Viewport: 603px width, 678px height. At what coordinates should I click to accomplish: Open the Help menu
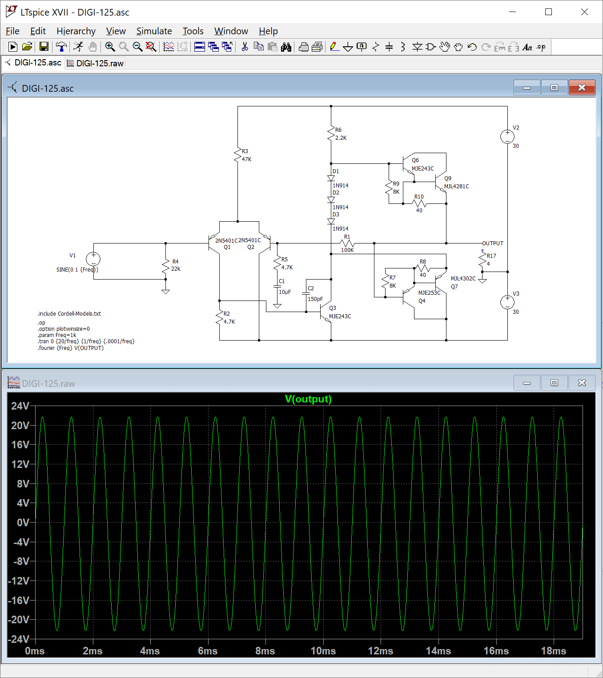pyautogui.click(x=268, y=31)
